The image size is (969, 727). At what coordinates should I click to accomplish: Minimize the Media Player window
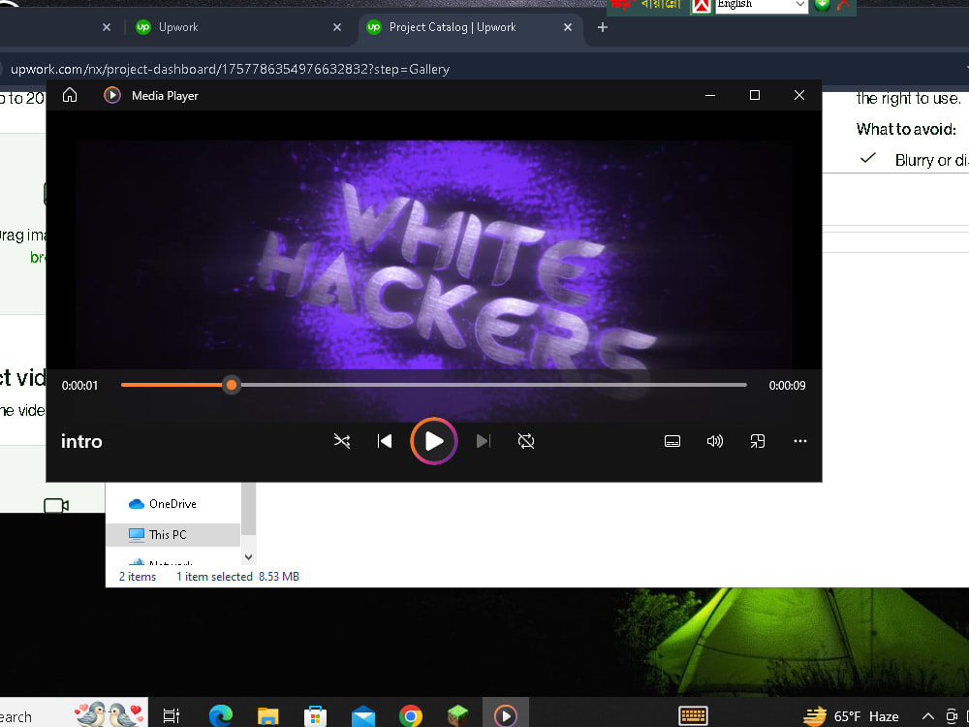coord(710,95)
